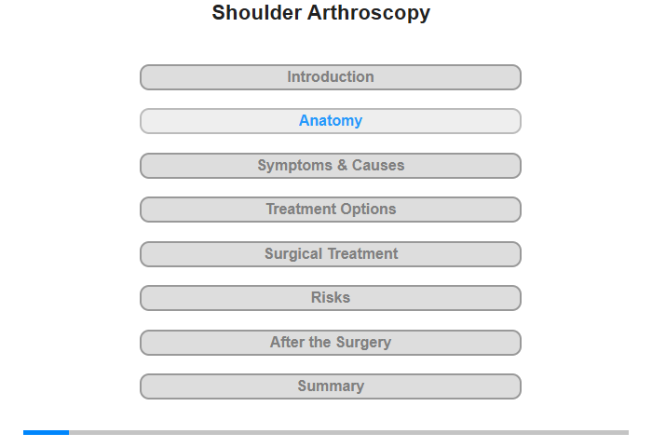Go to Symptoms & Causes
Screen dimensions: 652x447
pos(330,166)
